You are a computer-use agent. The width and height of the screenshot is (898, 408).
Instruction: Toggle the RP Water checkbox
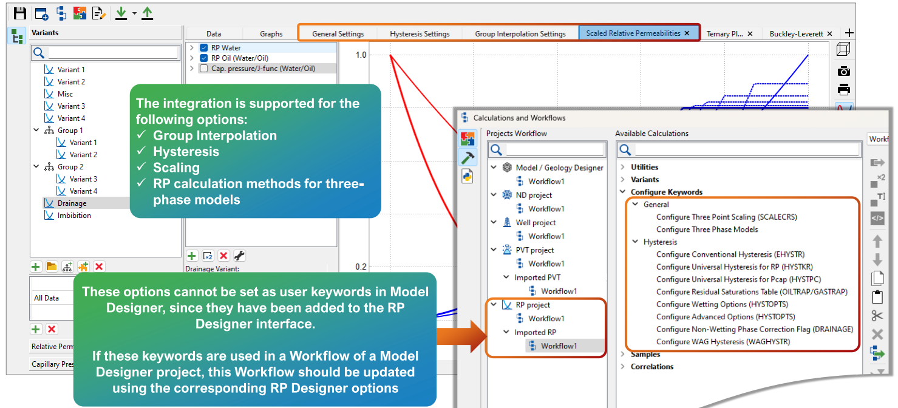click(204, 48)
